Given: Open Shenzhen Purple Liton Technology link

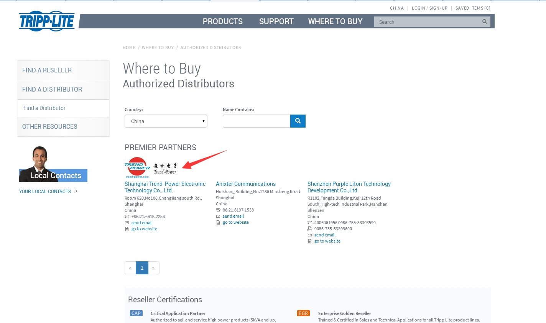Looking at the screenshot, I should [349, 187].
